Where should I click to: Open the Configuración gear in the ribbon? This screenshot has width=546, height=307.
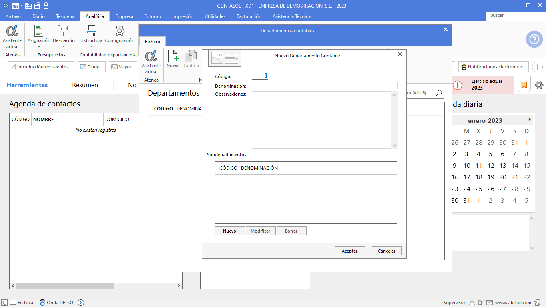119,36
